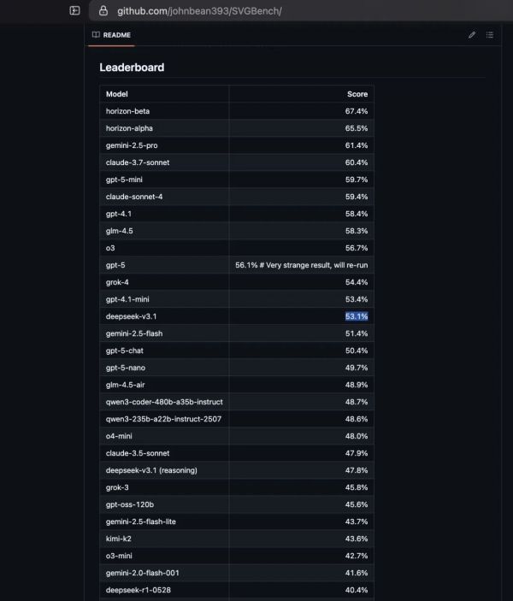Click the qwen3-coder-480b-a35b-instruct cell

[x=164, y=402]
